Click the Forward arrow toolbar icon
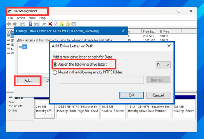Screen dimensions: 204x139 14,24
